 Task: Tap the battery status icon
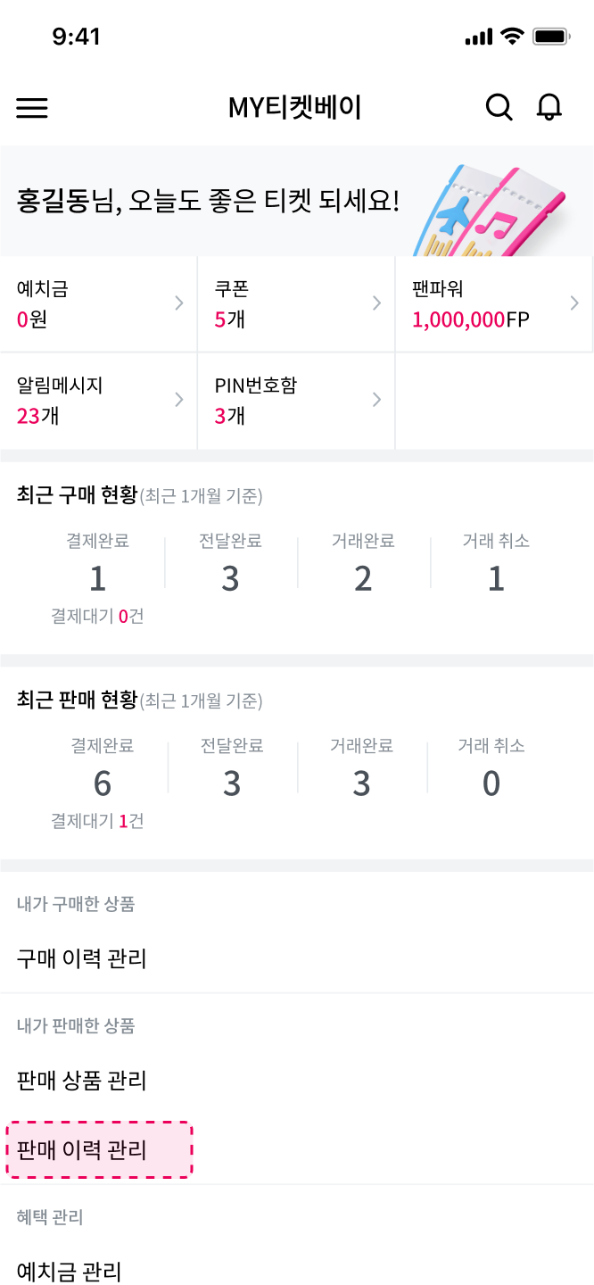(x=551, y=37)
